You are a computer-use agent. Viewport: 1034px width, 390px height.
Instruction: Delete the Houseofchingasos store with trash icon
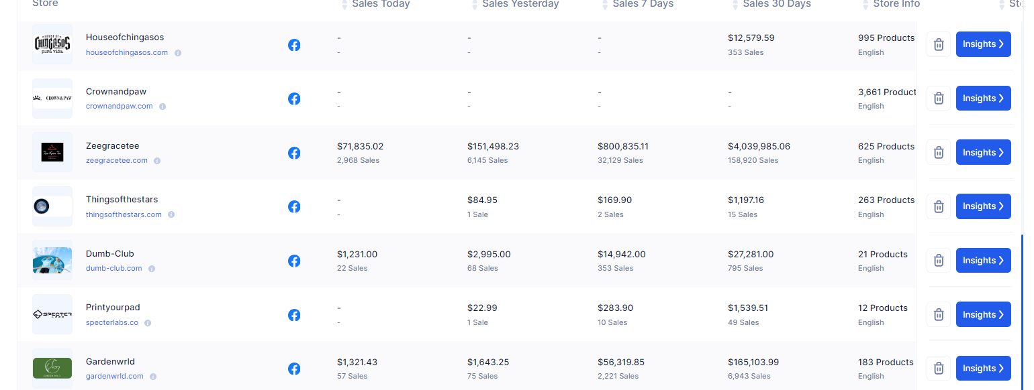(939, 45)
